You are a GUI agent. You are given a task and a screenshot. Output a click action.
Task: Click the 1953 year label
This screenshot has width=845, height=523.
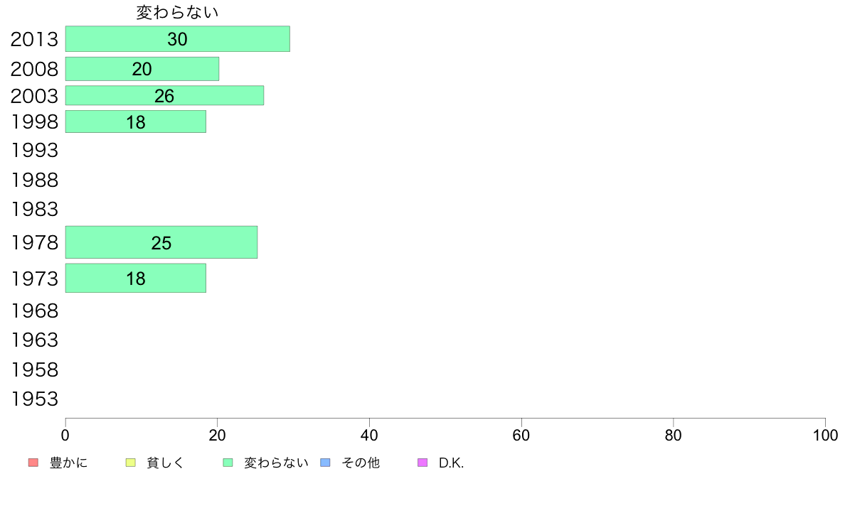34,399
